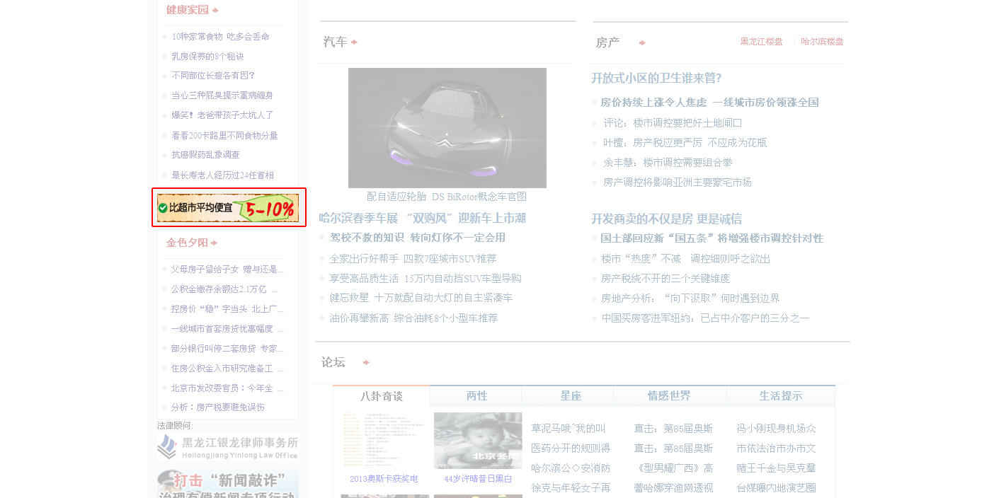This screenshot has height=498, width=994.
Task: Click the 黑龙江银龙律师事务所 logo icon
Action: (x=167, y=446)
